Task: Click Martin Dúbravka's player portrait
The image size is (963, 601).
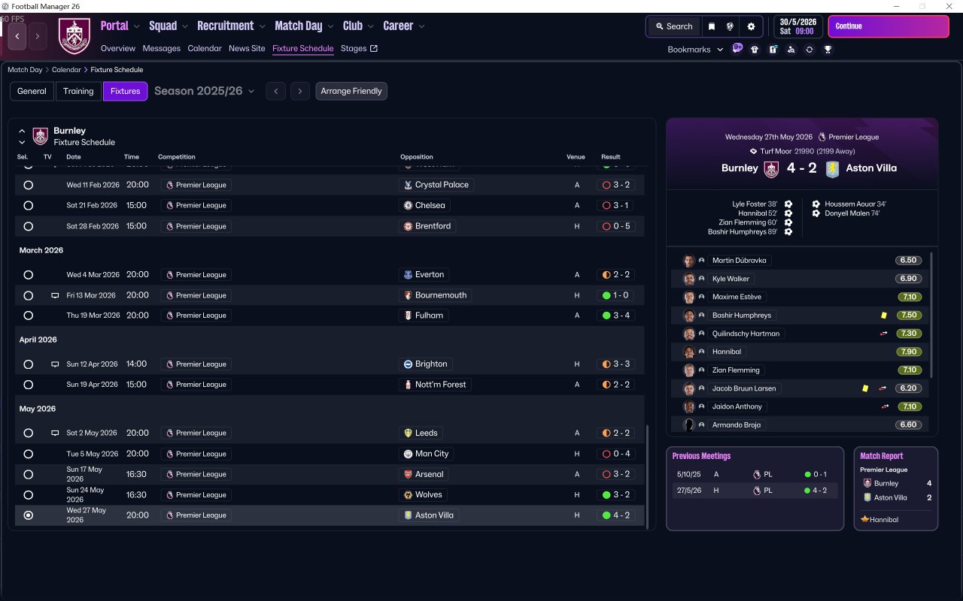Action: pyautogui.click(x=689, y=261)
